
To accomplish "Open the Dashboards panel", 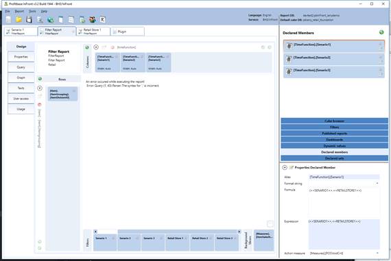I will point(334,140).
